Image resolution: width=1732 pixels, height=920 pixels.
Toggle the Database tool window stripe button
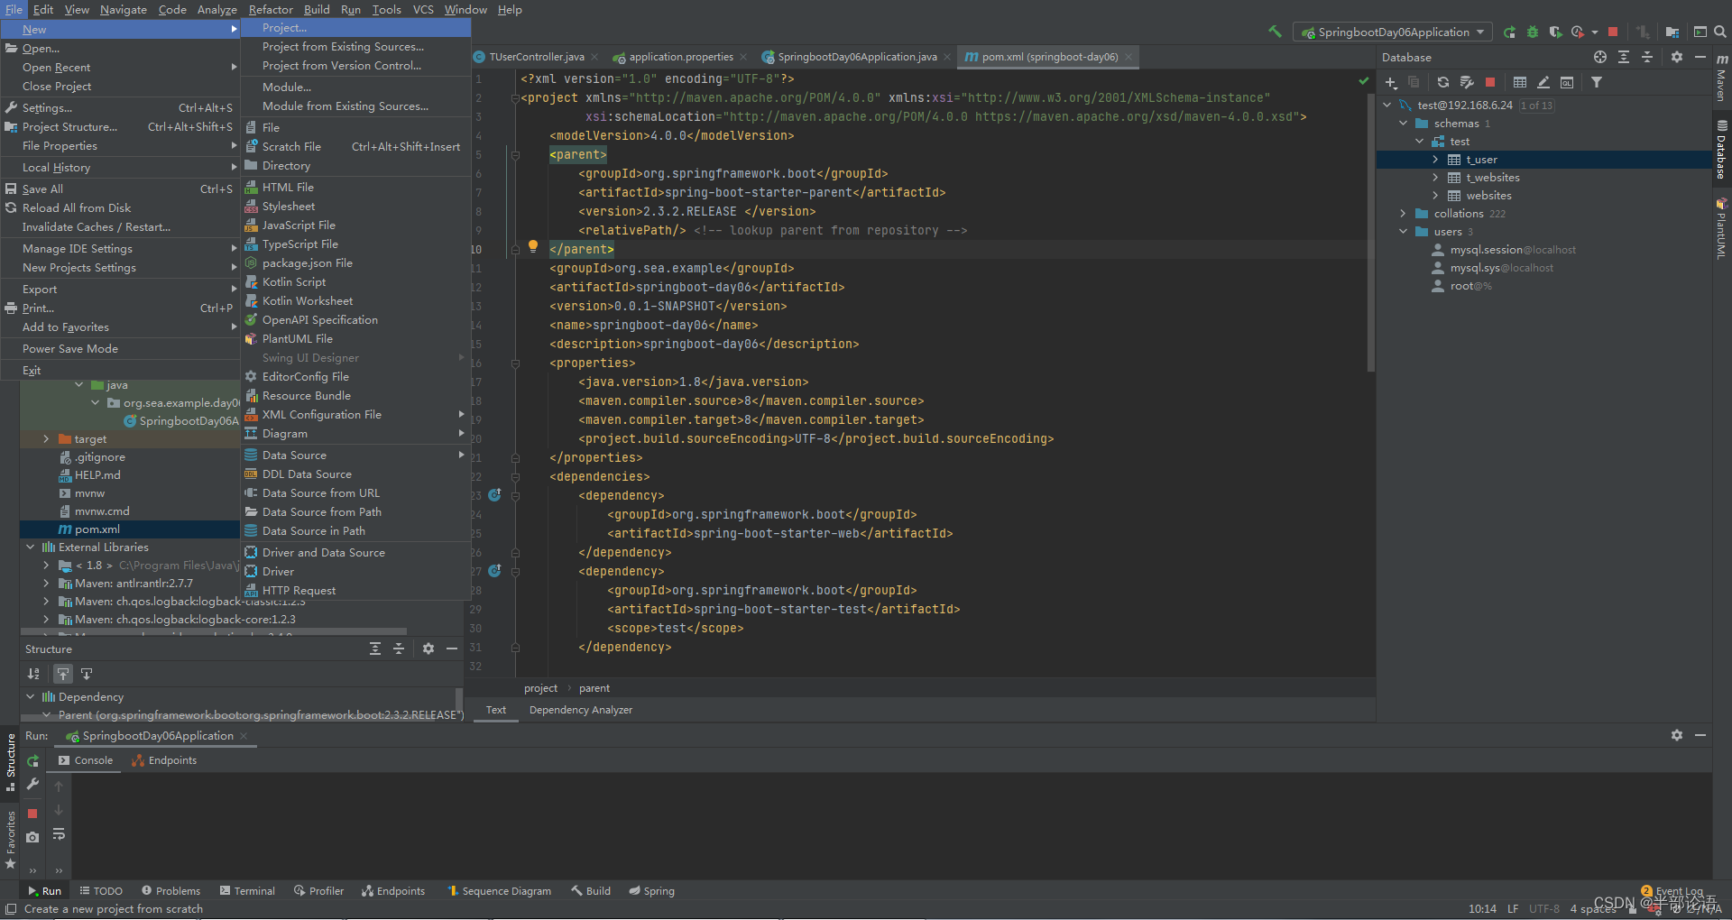click(1721, 149)
